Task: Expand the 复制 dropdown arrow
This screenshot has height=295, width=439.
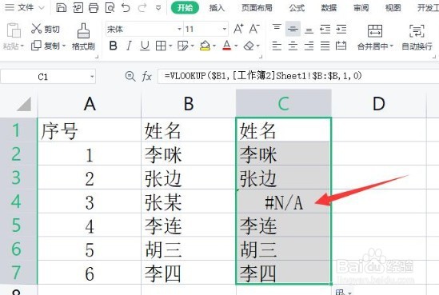Action: (64, 46)
